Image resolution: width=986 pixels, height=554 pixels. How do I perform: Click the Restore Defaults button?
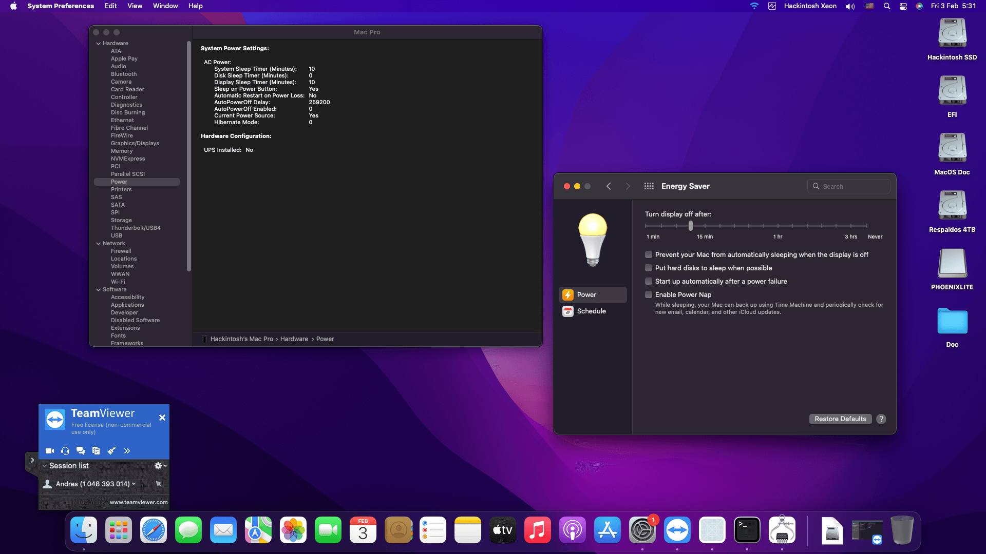pyautogui.click(x=840, y=419)
